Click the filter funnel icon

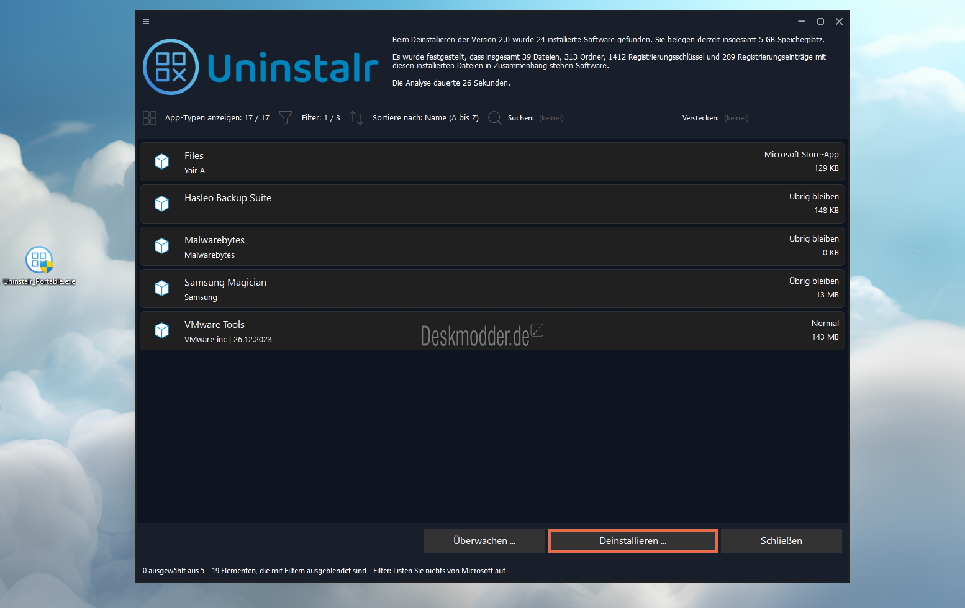(286, 118)
